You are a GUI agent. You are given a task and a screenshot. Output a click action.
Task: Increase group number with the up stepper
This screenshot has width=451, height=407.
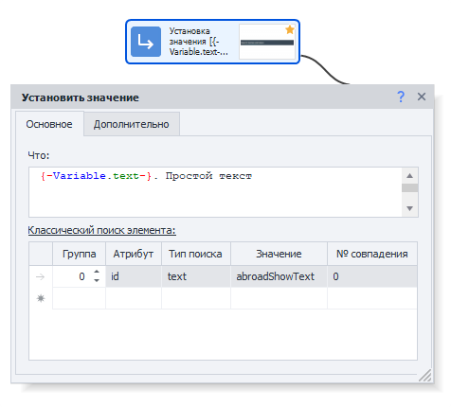97,272
